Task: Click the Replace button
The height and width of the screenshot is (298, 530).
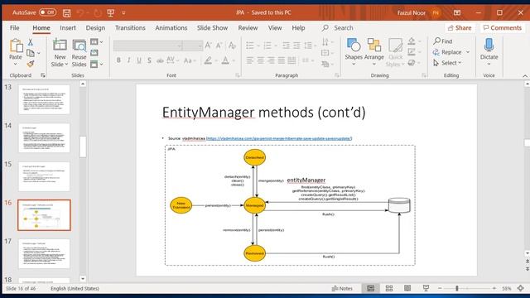Action: (x=447, y=52)
